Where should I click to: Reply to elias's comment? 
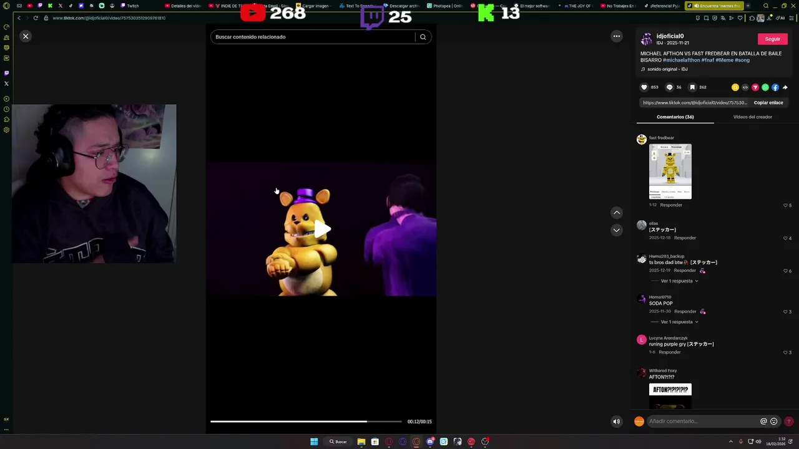pos(685,238)
